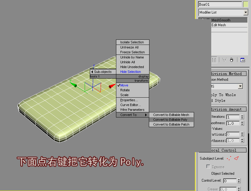Open Curve Editor... from menu
251x191 pixels.
click(133, 105)
